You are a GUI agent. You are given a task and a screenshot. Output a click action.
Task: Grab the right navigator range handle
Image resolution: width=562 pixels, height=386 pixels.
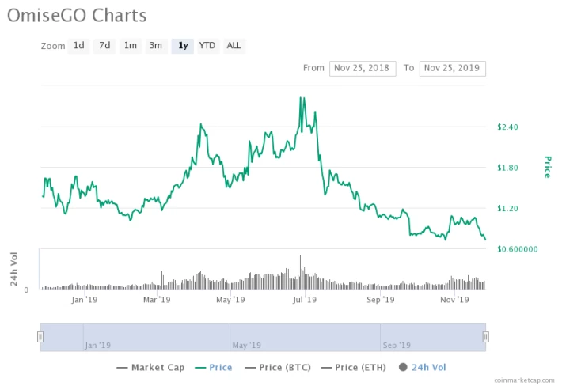pyautogui.click(x=486, y=337)
